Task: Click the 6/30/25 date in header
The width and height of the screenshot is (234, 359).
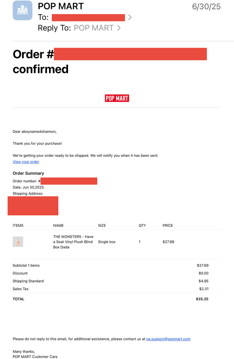Action: 206,7
